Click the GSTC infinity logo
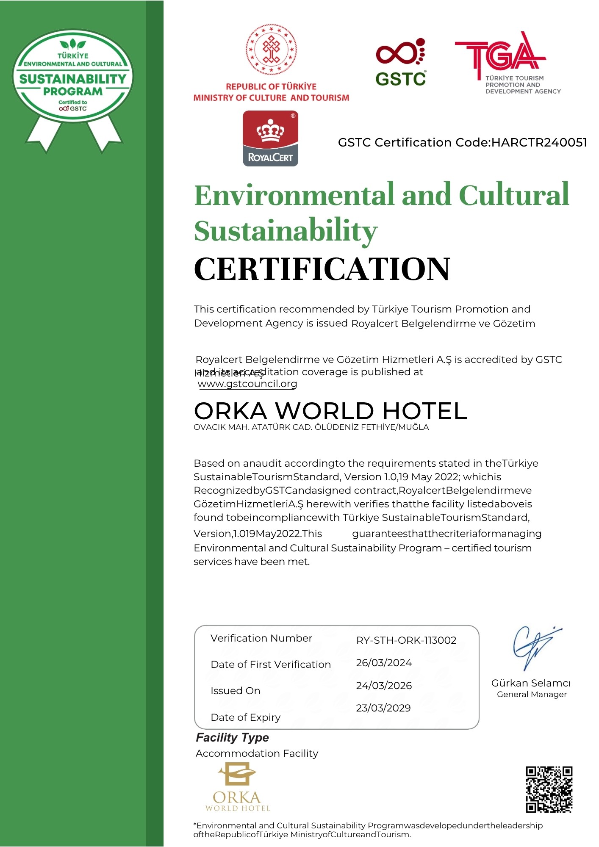The image size is (599, 847). click(401, 51)
